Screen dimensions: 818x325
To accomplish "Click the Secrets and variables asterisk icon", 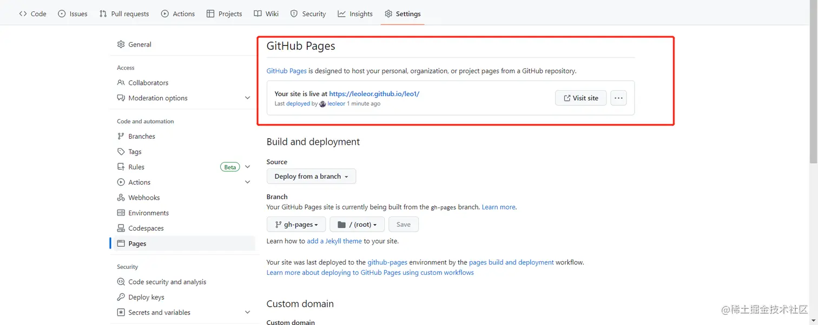I will click(x=121, y=312).
